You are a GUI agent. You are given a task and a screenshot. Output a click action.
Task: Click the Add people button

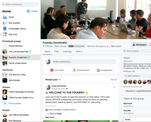tap(139, 45)
